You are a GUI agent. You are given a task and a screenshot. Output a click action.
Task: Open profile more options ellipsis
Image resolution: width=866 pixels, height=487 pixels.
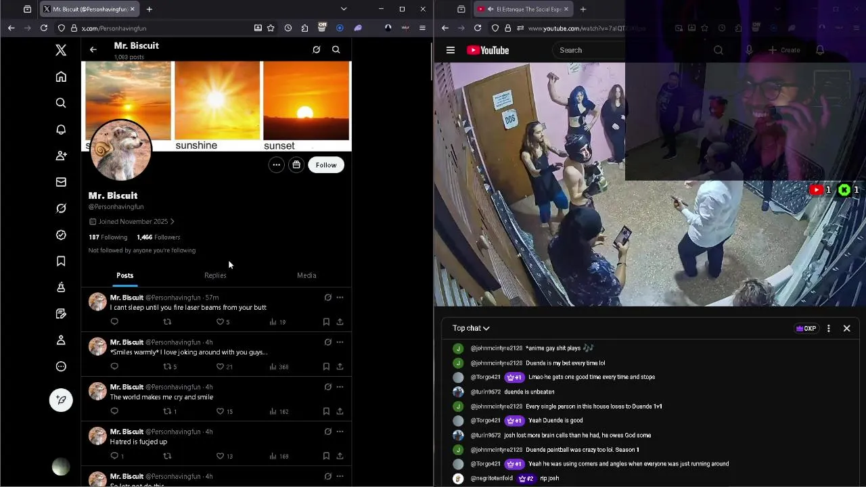tap(276, 165)
